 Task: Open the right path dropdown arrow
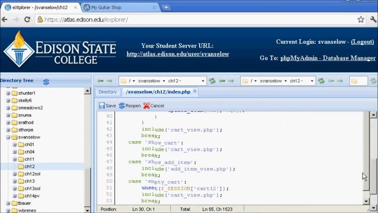(x=312, y=81)
